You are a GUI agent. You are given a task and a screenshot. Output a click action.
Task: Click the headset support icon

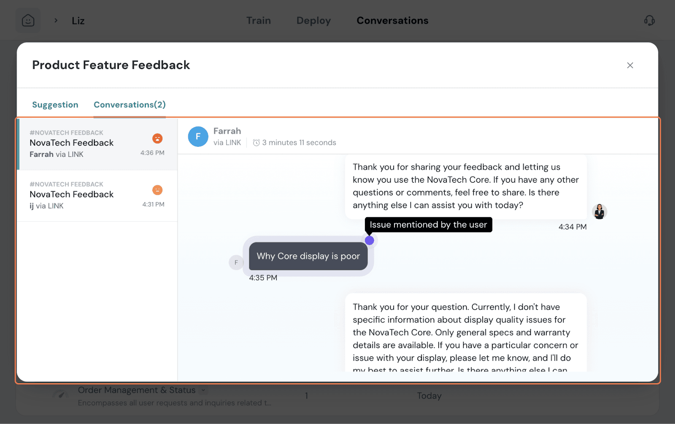tap(649, 20)
